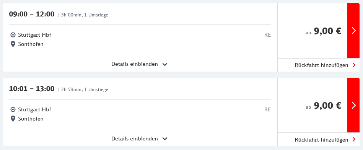Click the 9,00 € price of first connection
Viewport: 363px width, 150px height.
[327, 31]
